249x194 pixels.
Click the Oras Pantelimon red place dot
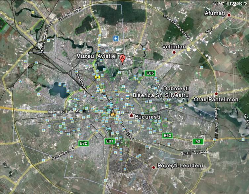pyautogui.click(x=216, y=94)
